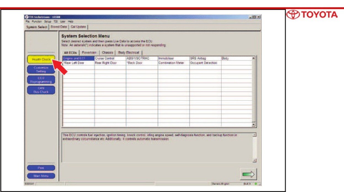Open the Help menu
The width and height of the screenshot is (344, 192).
[x=71, y=21]
